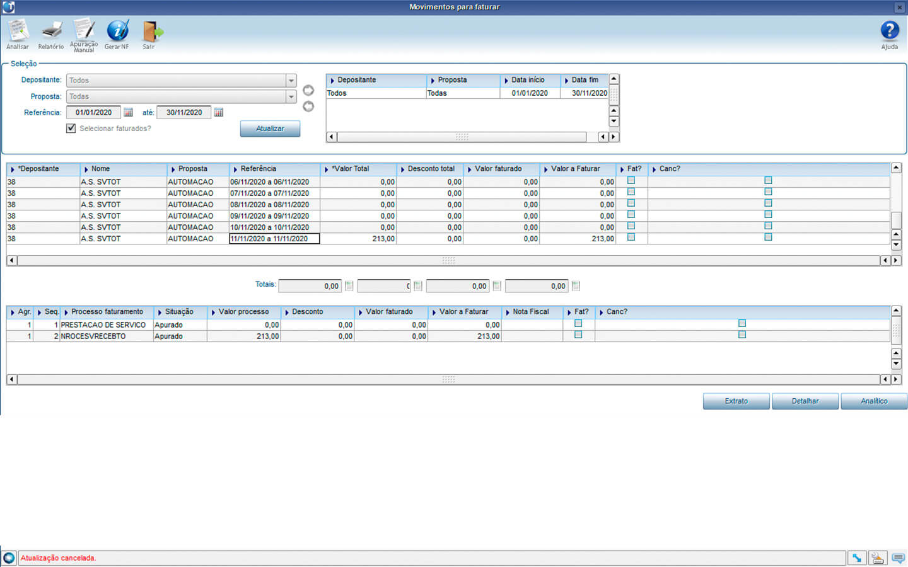908x567 pixels.
Task: Click the Extrato button
Action: [736, 401]
